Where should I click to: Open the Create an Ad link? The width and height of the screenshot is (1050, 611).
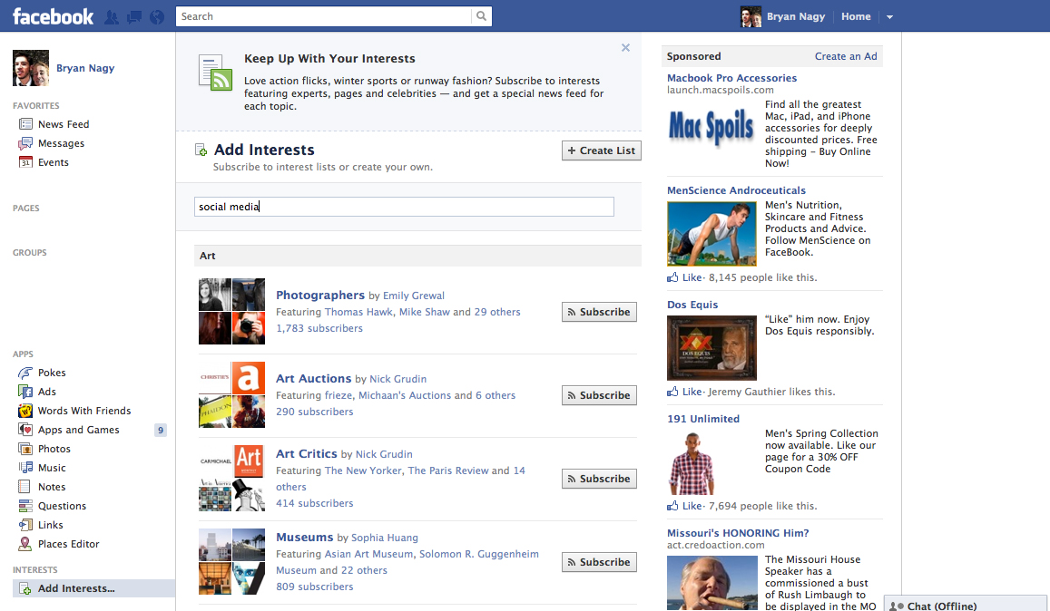[845, 56]
